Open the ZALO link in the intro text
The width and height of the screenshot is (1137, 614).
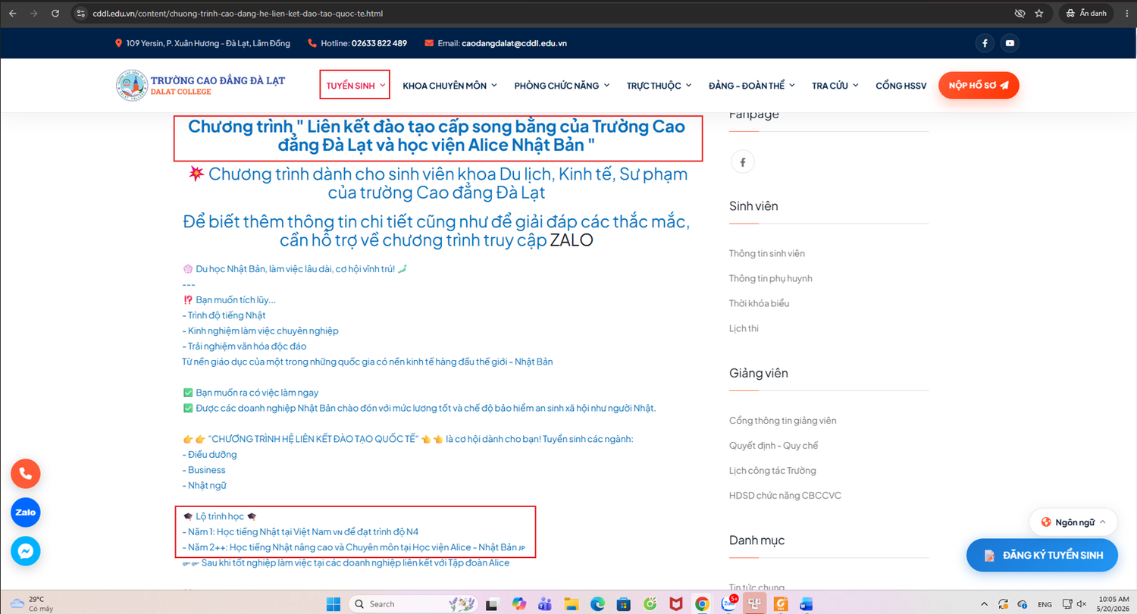(572, 240)
